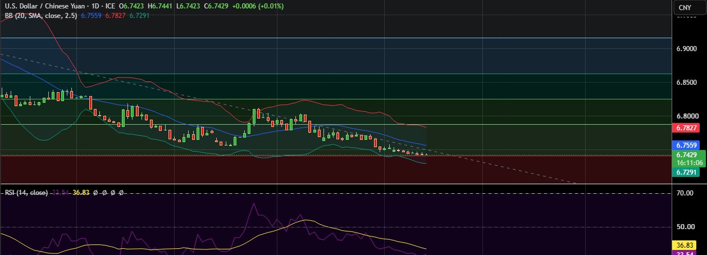
Task: Click the open value O6.7423 in header
Action: [x=133, y=6]
